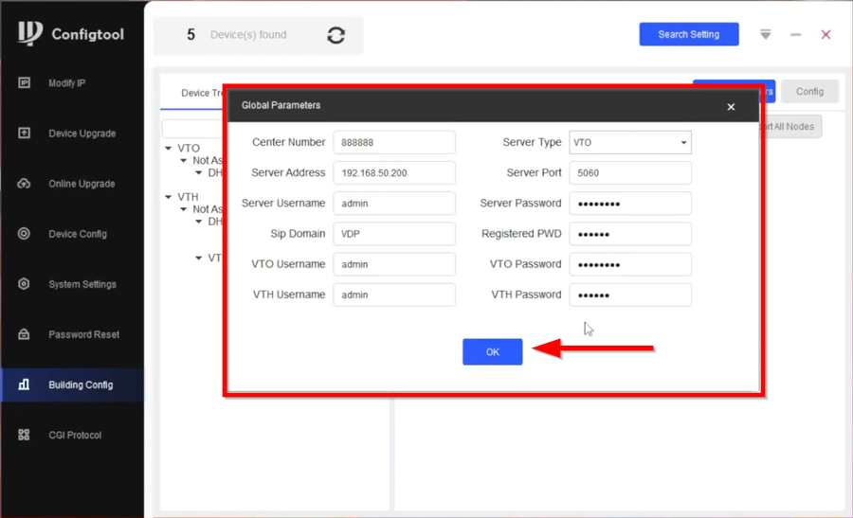Viewport: 853px width, 518px height.
Task: Edit the VTH Username field
Action: point(394,295)
